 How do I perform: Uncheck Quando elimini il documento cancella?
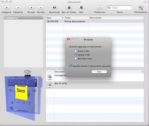tap(70, 66)
